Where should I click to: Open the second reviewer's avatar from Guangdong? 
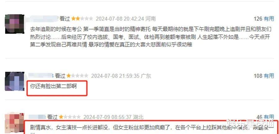coord(15,82)
